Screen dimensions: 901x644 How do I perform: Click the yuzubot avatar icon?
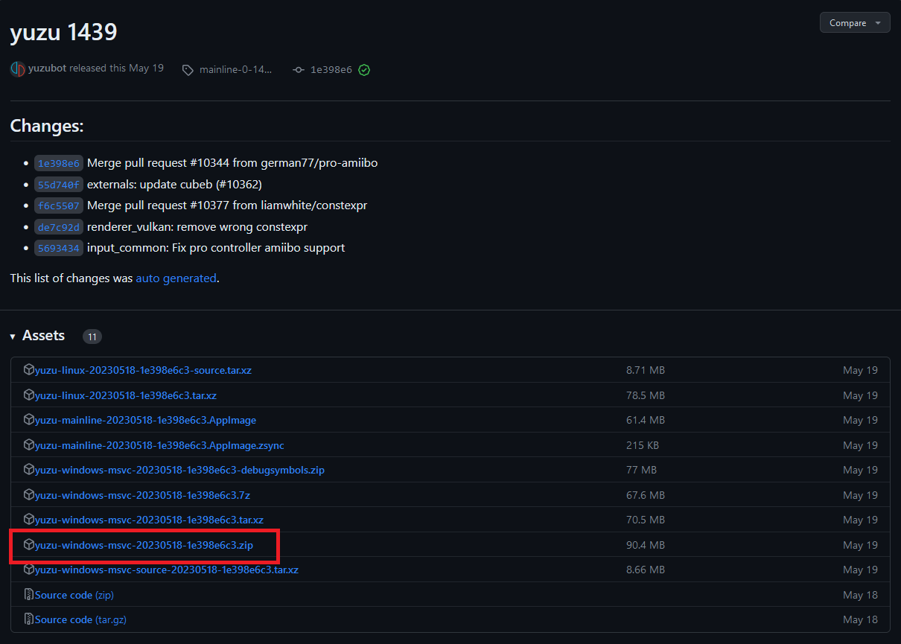pos(18,68)
